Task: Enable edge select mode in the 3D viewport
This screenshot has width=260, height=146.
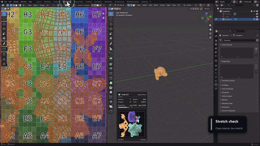Action: [131, 5]
